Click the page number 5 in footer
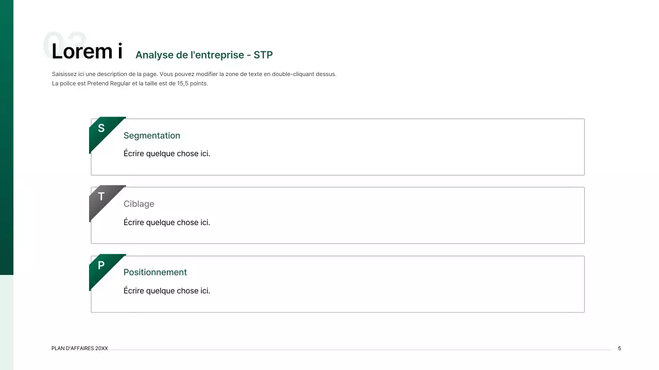The image size is (659, 370). pyautogui.click(x=619, y=348)
